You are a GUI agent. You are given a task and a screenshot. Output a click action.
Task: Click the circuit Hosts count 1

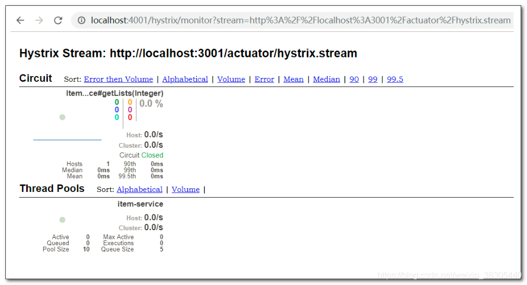tap(108, 164)
